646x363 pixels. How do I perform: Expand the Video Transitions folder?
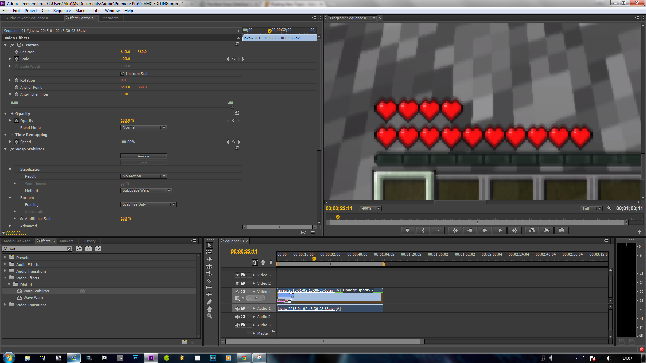5,305
